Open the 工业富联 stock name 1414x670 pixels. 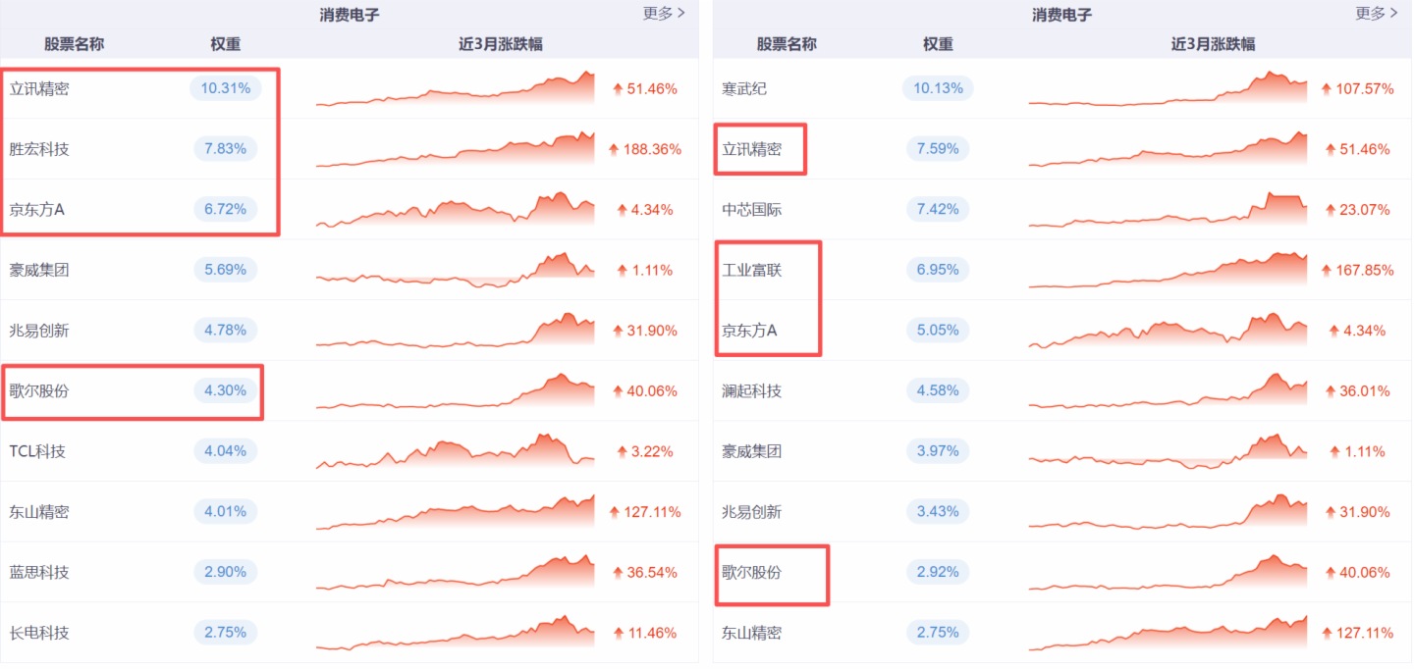752,270
